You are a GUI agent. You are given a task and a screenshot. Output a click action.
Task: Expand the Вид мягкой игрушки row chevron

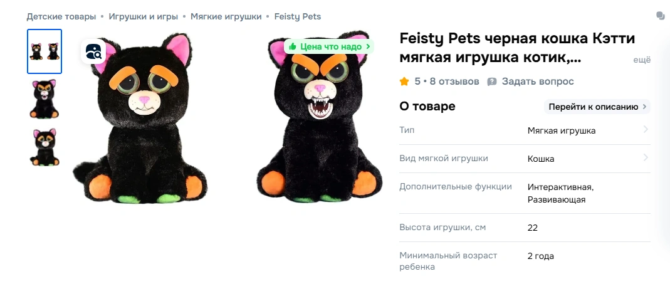[646, 158]
